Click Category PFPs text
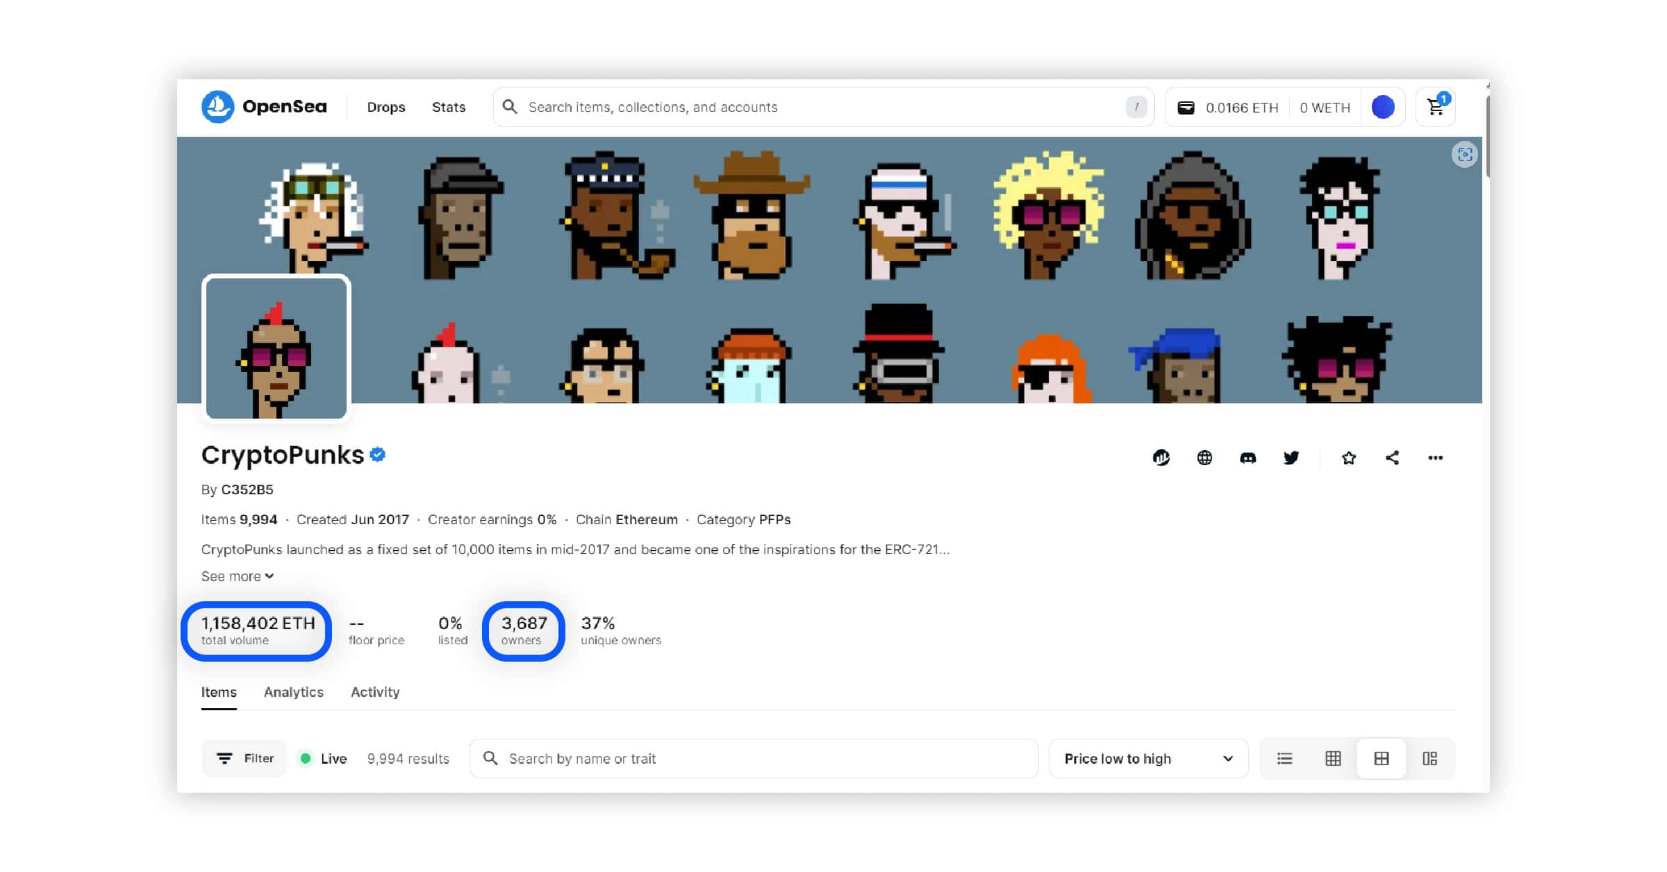The image size is (1667, 872). [743, 519]
